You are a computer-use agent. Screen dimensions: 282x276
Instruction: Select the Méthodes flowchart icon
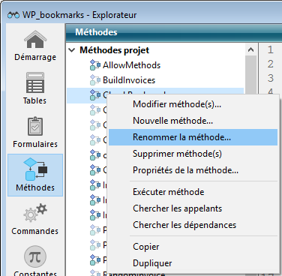(35, 169)
